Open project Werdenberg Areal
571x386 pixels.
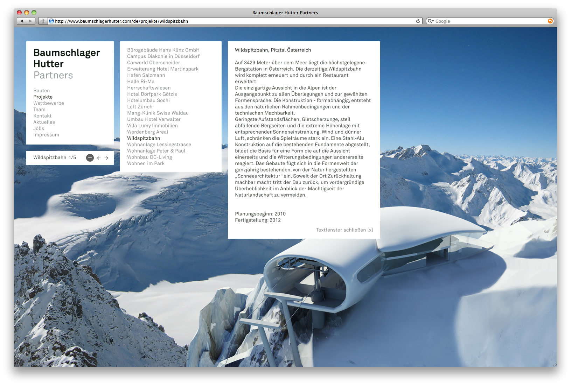[147, 132]
